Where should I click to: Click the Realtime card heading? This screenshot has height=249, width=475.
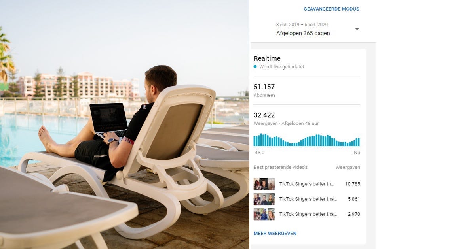coord(267,58)
